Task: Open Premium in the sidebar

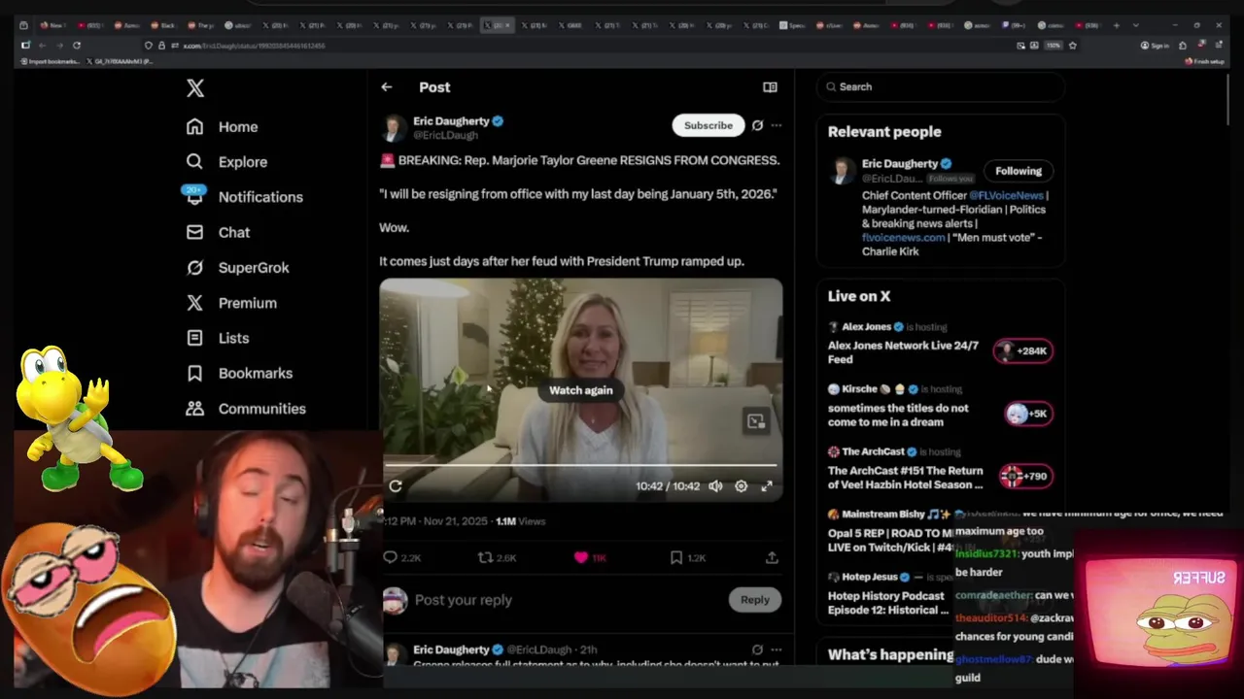Action: click(x=231, y=303)
